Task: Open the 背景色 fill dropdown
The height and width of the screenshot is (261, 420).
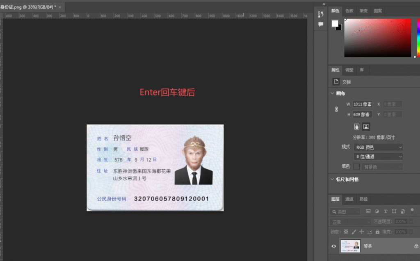Action: coord(382,167)
